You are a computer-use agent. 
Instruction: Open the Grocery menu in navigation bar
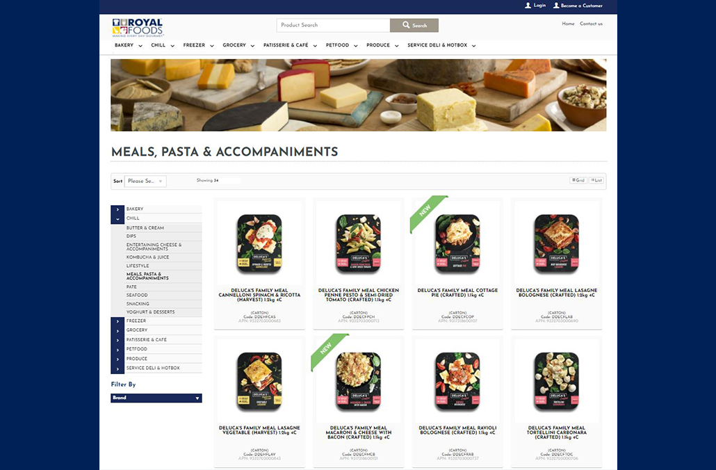pos(238,45)
